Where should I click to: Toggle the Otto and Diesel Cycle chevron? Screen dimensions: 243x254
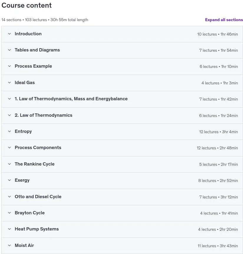pos(9,196)
